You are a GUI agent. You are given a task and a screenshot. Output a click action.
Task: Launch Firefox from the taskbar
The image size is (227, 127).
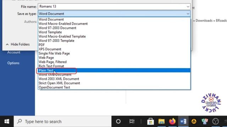point(172,121)
